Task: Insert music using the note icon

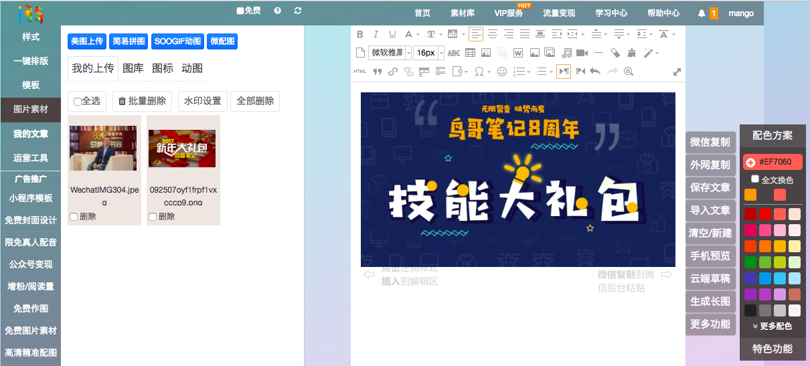Action: 566,53
